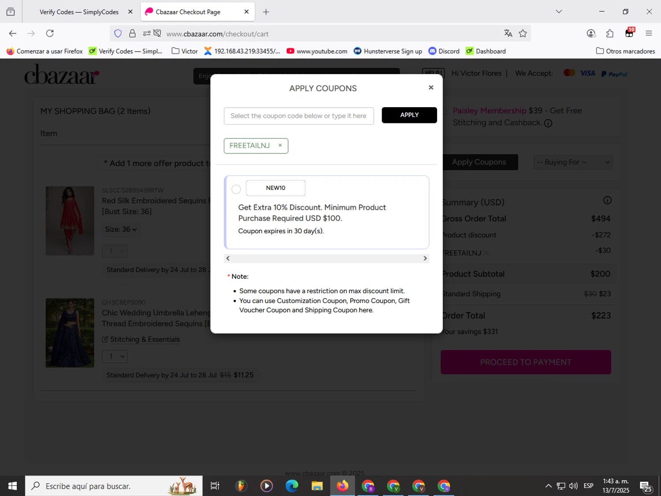Bookmark this page with star
This screenshot has width=661, height=496.
(x=523, y=34)
